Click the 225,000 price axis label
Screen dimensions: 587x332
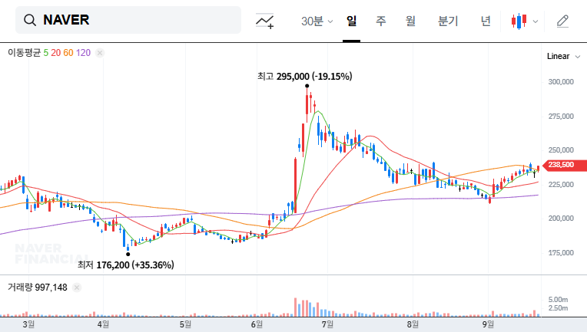pyautogui.click(x=561, y=184)
